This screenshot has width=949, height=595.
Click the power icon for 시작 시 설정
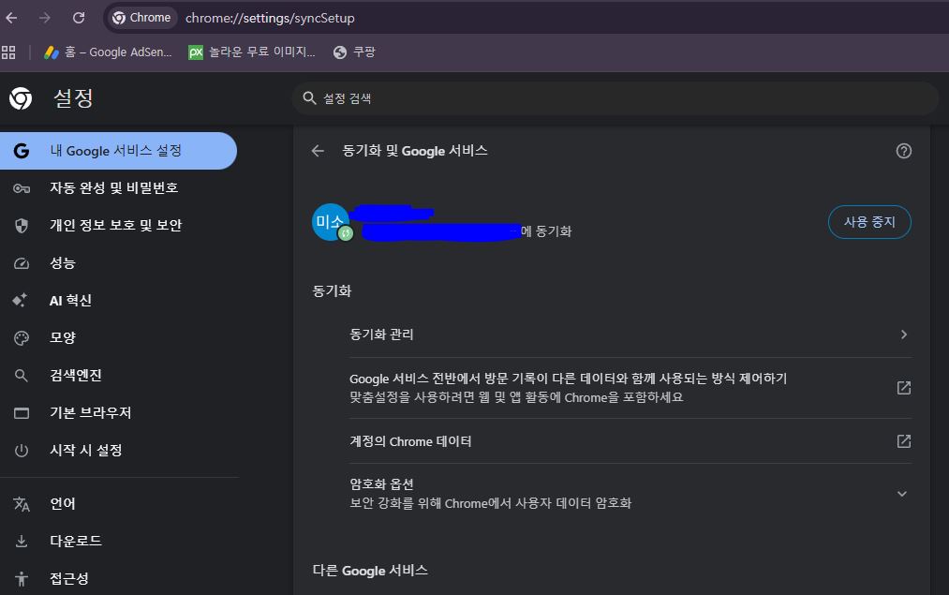(x=22, y=451)
